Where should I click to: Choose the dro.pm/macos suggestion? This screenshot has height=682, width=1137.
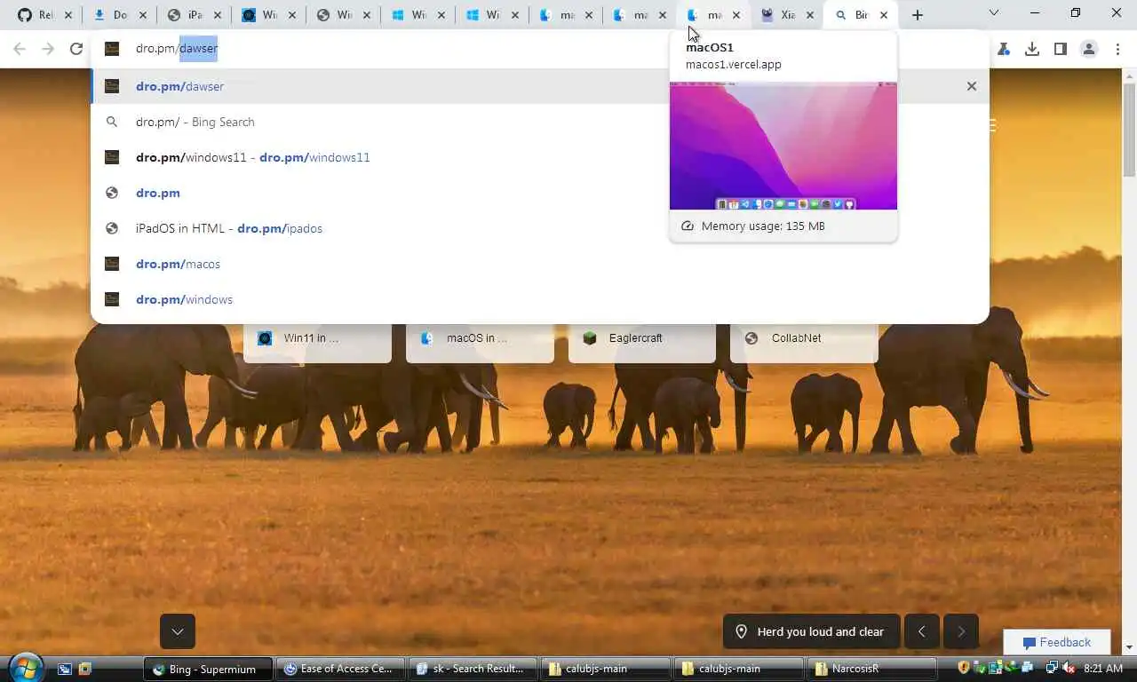point(540,264)
